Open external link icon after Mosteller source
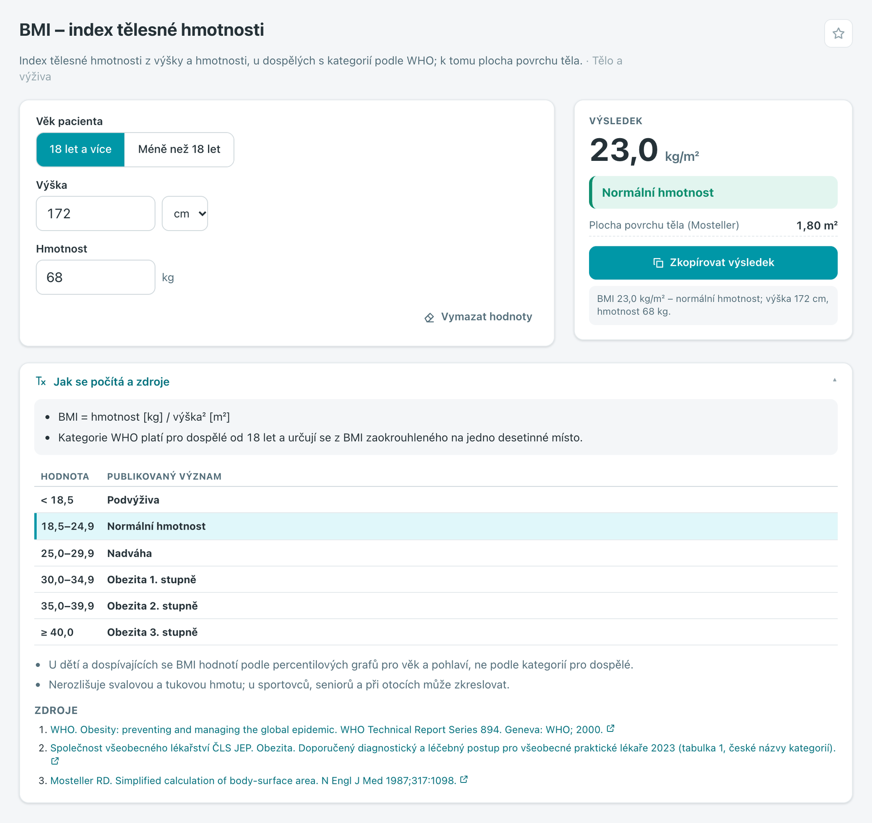872x823 pixels. pyautogui.click(x=463, y=779)
